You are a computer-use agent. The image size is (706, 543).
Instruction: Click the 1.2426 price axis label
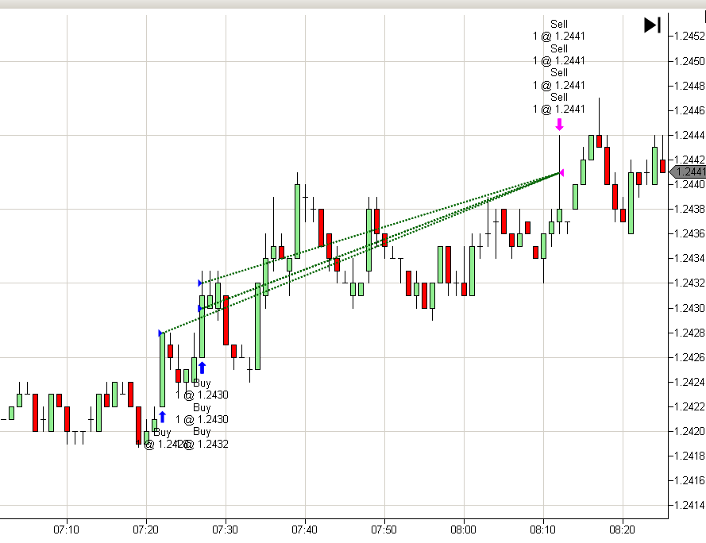coord(689,357)
